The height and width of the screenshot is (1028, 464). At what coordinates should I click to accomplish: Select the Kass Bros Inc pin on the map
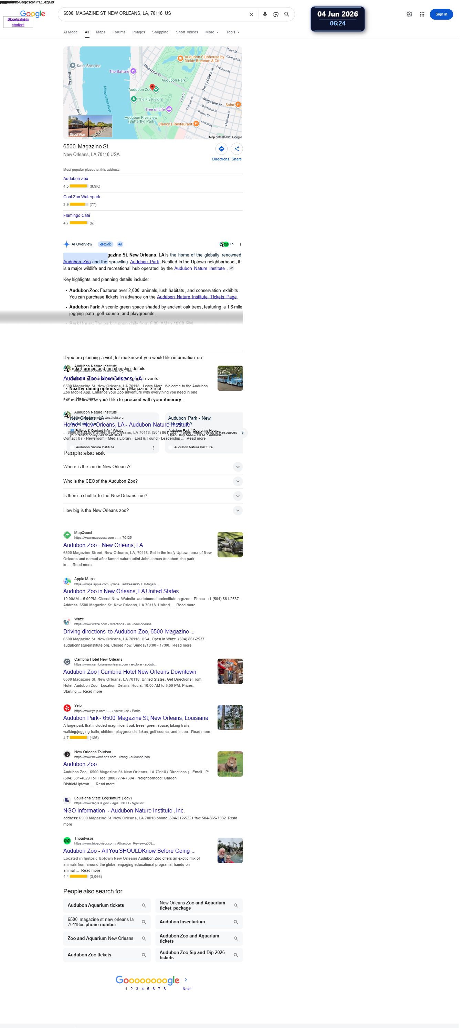click(73, 66)
